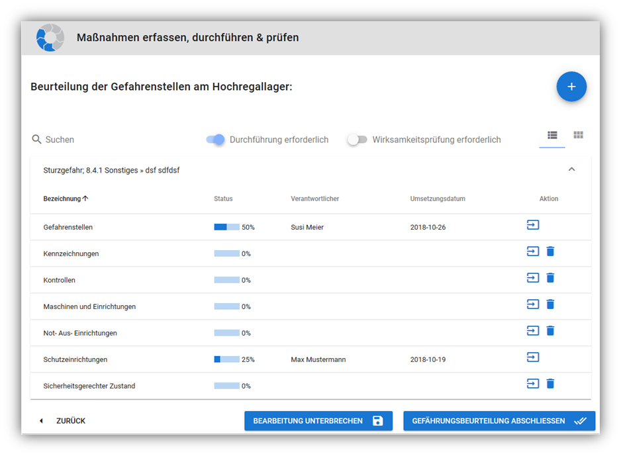Select the Kontrollen row name
The width and height of the screenshot is (621, 456).
tap(59, 280)
